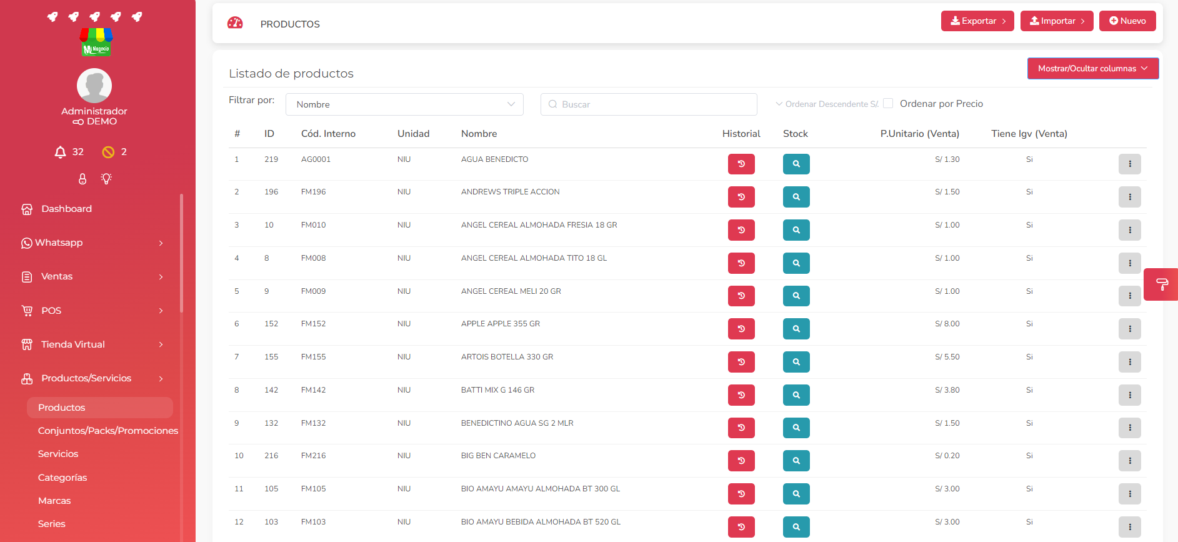The width and height of the screenshot is (1178, 542).
Task: Click the lightbulb icon in sidebar
Action: (106, 179)
